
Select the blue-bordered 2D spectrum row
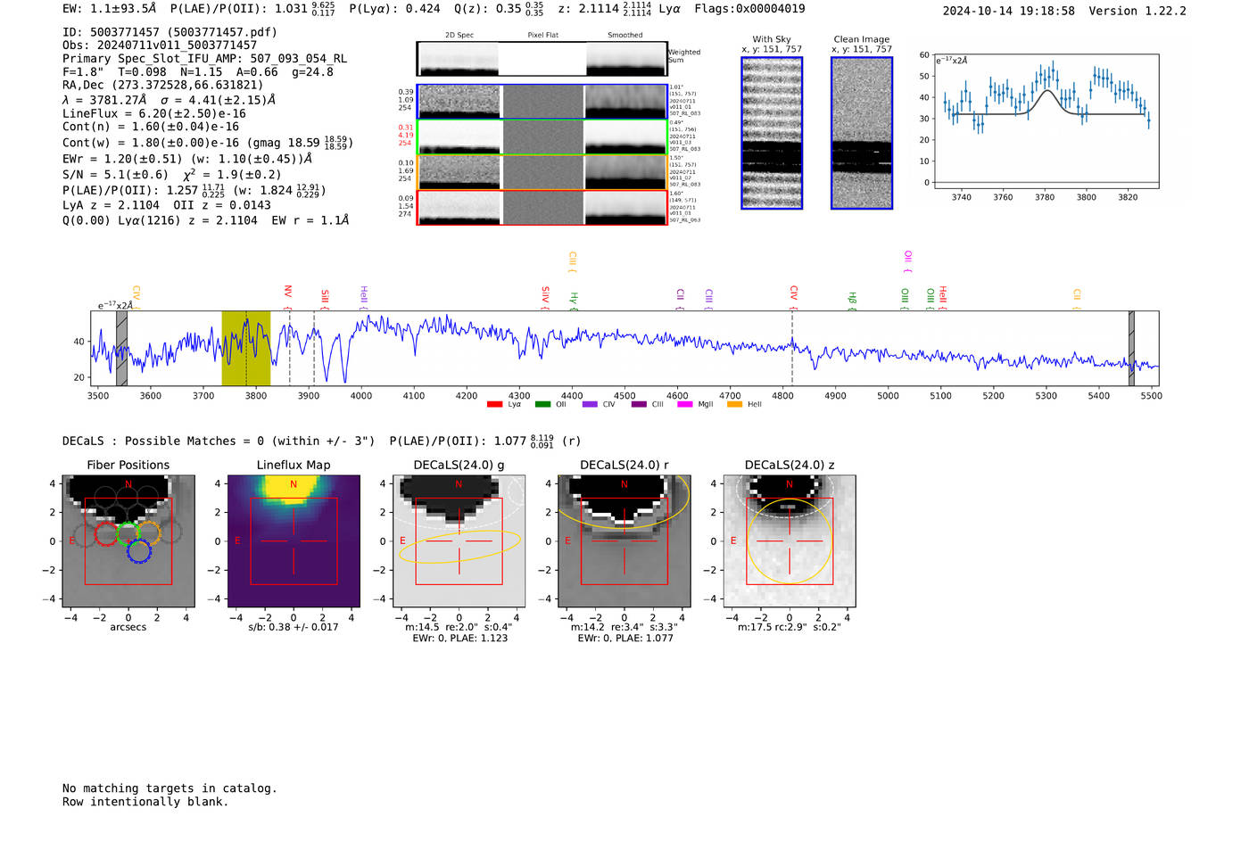[542, 102]
